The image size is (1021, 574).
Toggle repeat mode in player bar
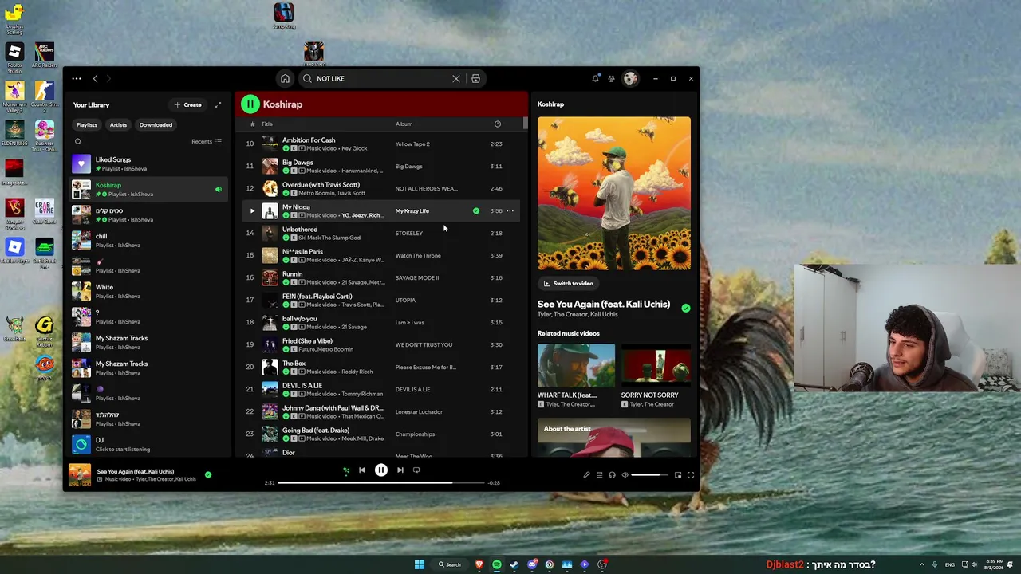point(416,470)
